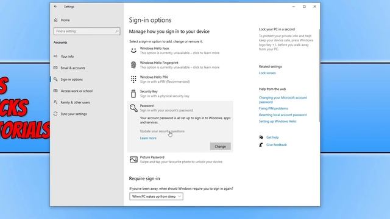Click the Give feedback person icon

coord(261,145)
